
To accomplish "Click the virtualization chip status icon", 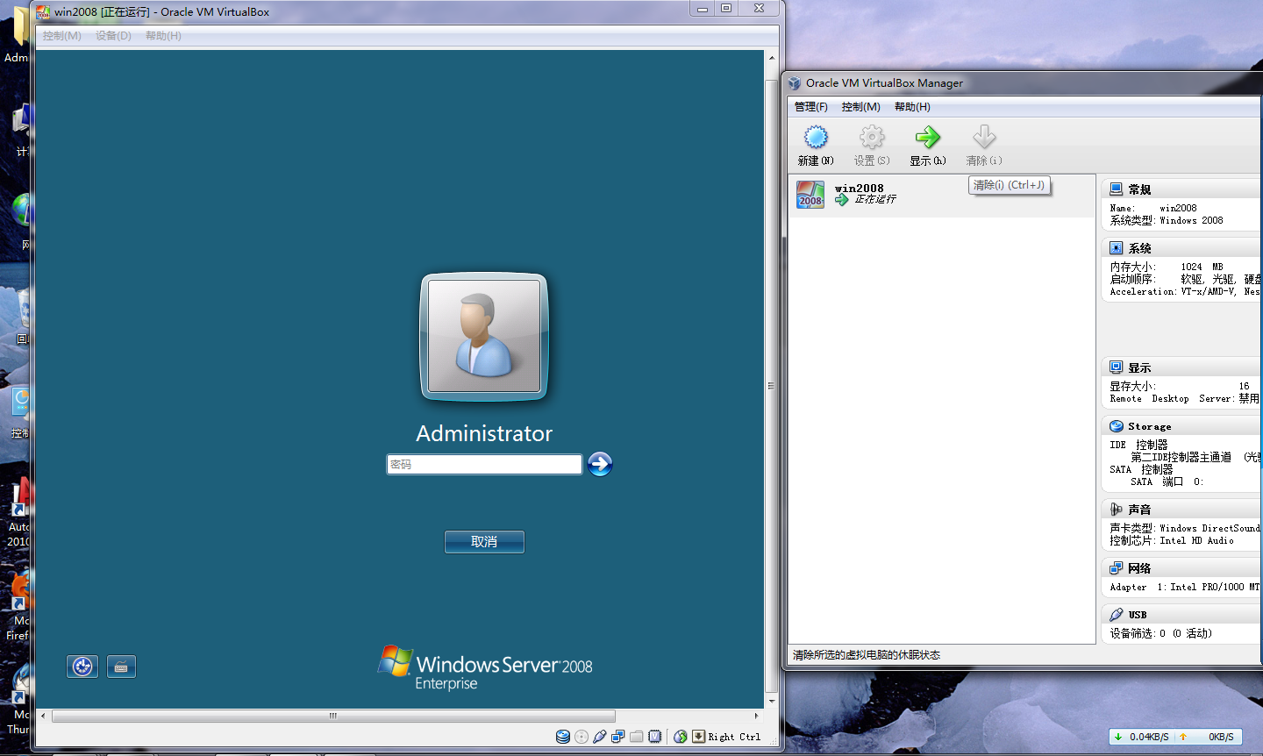I will (x=655, y=737).
